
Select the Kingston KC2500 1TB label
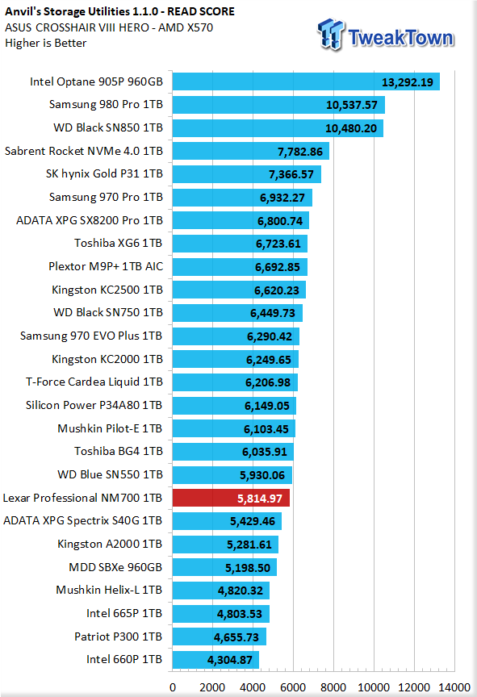pyautogui.click(x=107, y=290)
